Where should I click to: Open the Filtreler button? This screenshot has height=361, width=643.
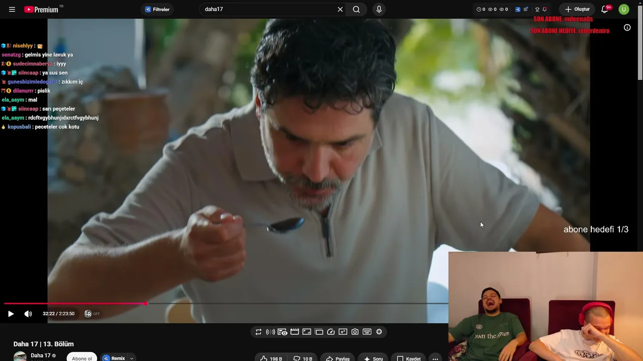(157, 10)
